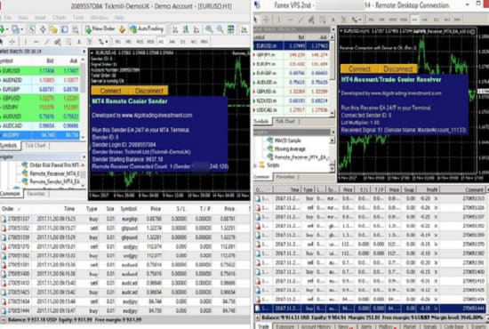
Task: Click Disconnect on the Copier Receiver panel
Action: coord(398,68)
